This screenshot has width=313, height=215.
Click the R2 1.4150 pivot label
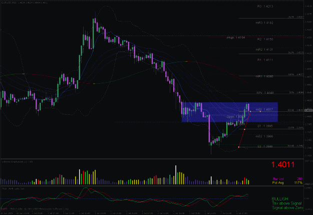265,40
